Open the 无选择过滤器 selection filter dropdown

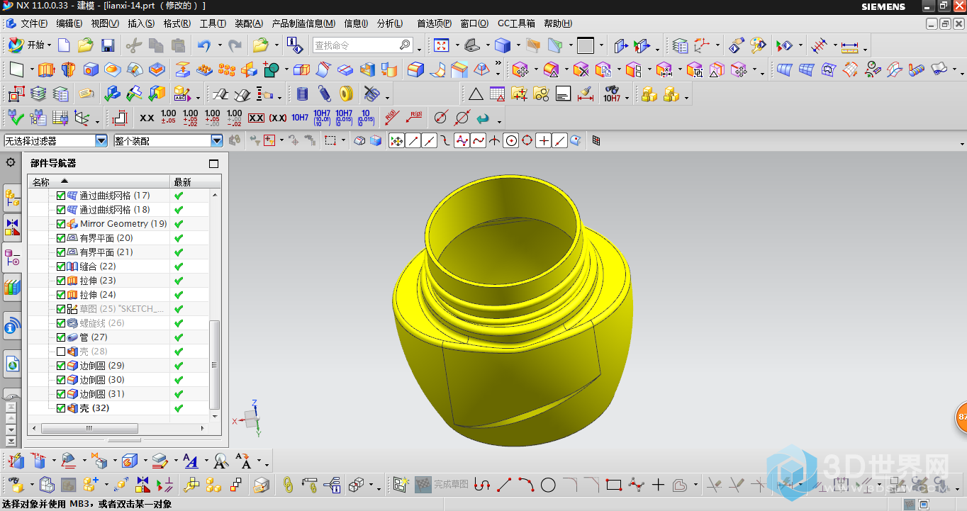(101, 141)
